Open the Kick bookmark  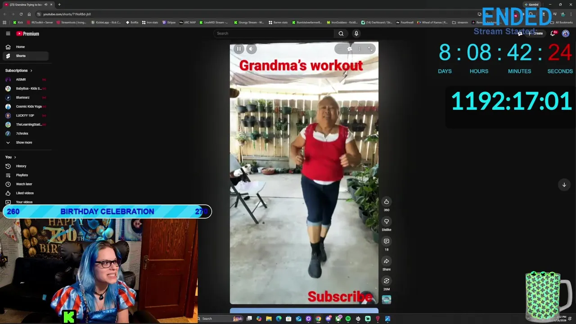click(x=18, y=22)
